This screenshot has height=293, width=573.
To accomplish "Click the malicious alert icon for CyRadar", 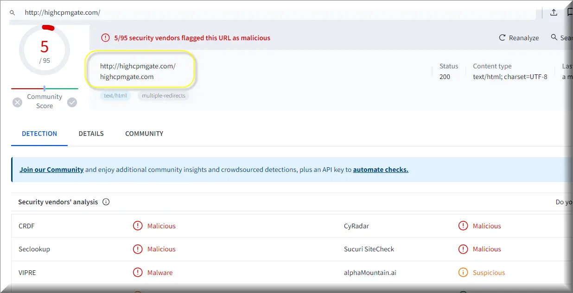I will click(x=463, y=226).
